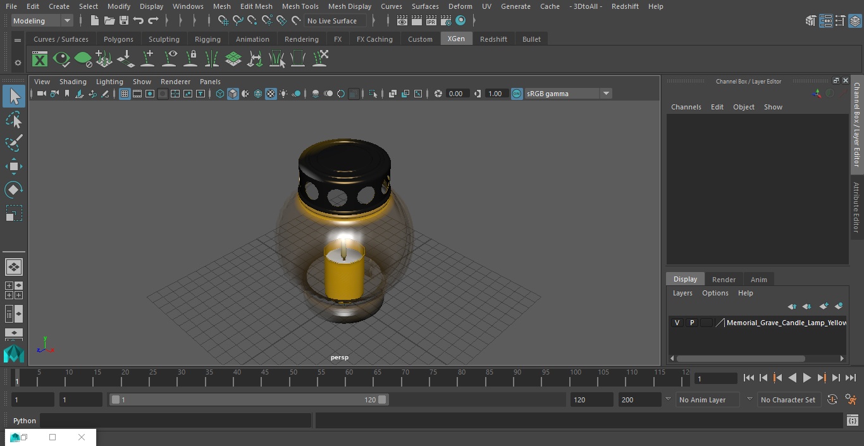Open the Mesh Tools menu
The height and width of the screenshot is (446, 864).
point(300,6)
